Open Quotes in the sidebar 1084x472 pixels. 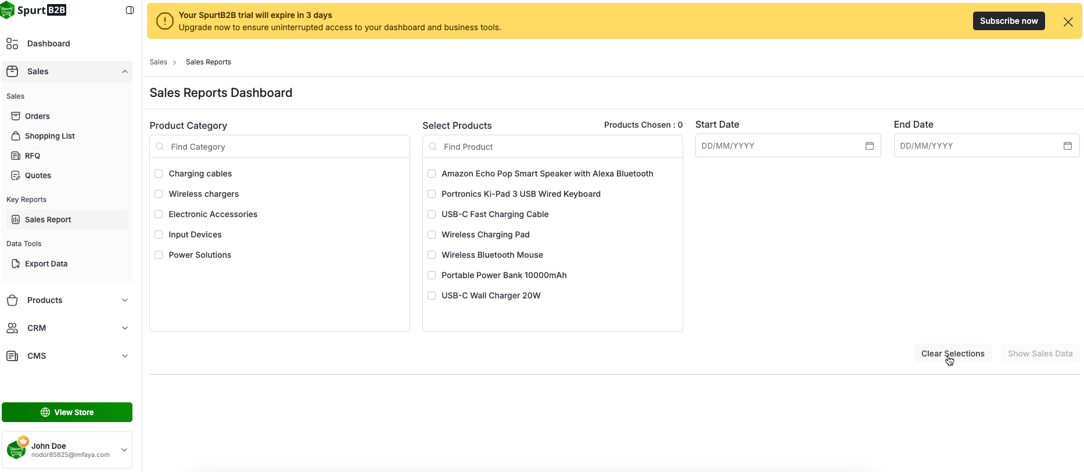coord(67,175)
